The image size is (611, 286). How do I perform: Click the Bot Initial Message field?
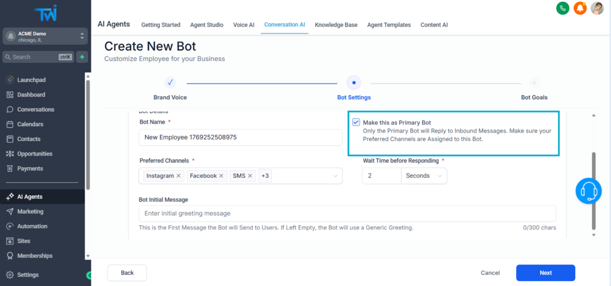(347, 213)
